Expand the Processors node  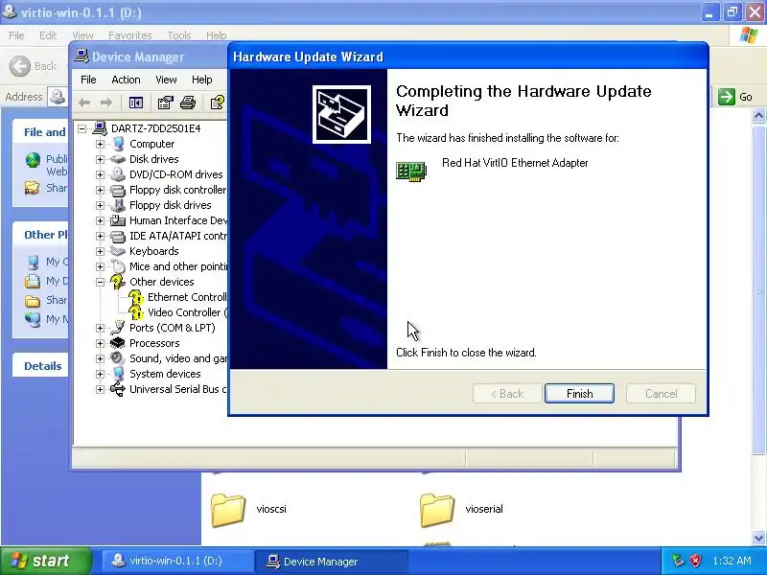(x=101, y=343)
